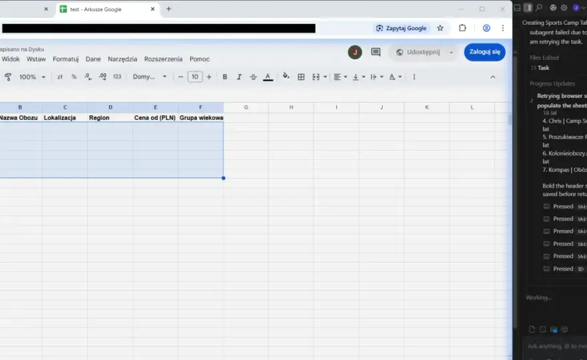Open the horizontal align dropdown
Screen dimensions: 587x360
click(340, 77)
